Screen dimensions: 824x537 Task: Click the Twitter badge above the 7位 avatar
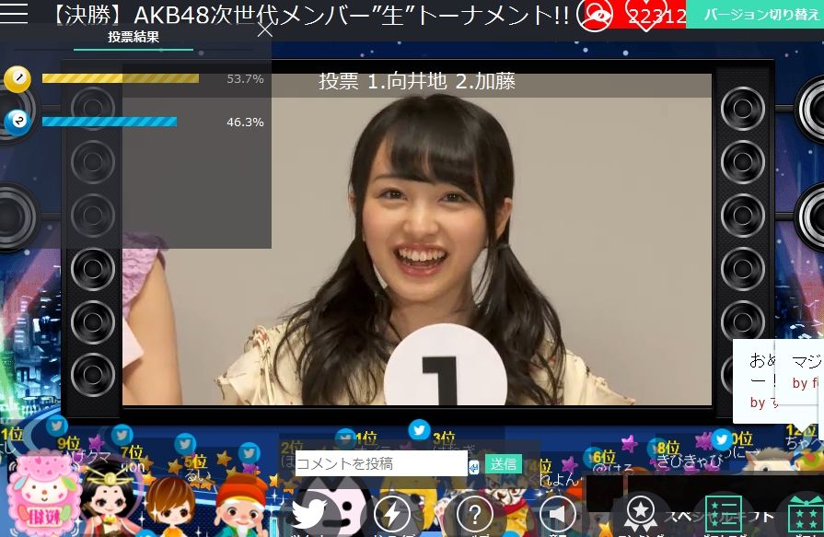tap(122, 435)
